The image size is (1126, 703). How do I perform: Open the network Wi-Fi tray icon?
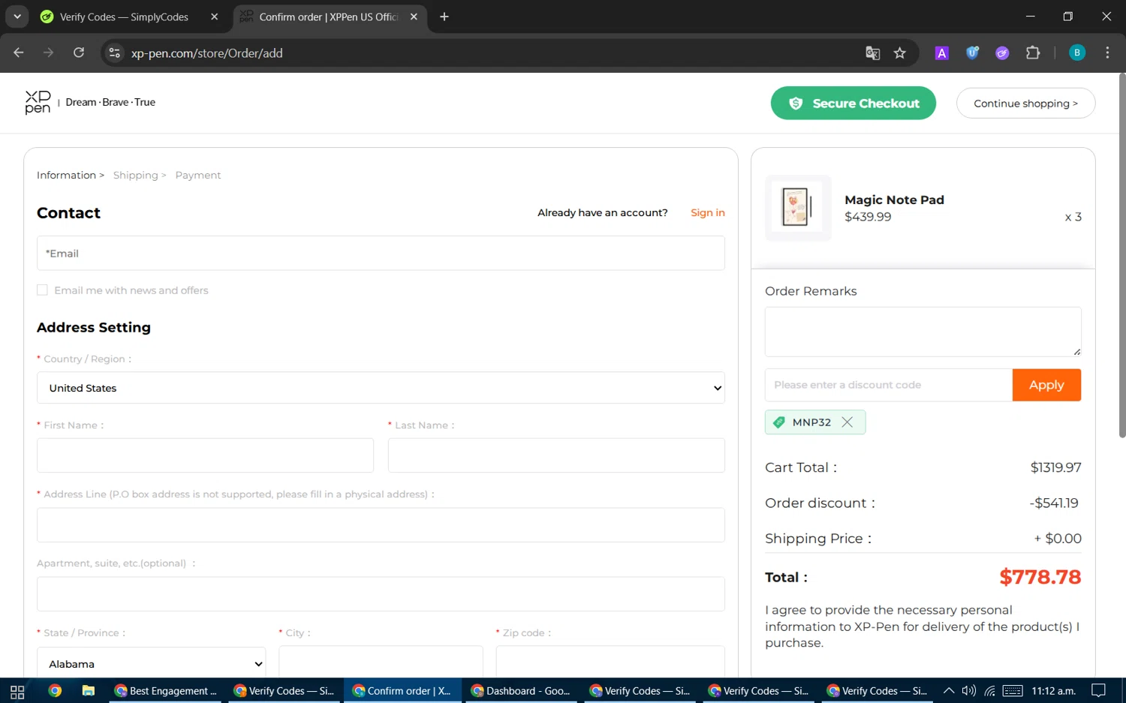pyautogui.click(x=990, y=691)
